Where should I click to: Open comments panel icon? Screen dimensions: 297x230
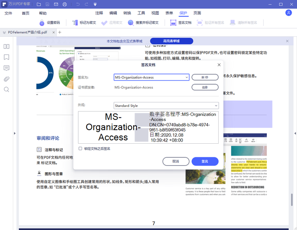tap(7, 68)
